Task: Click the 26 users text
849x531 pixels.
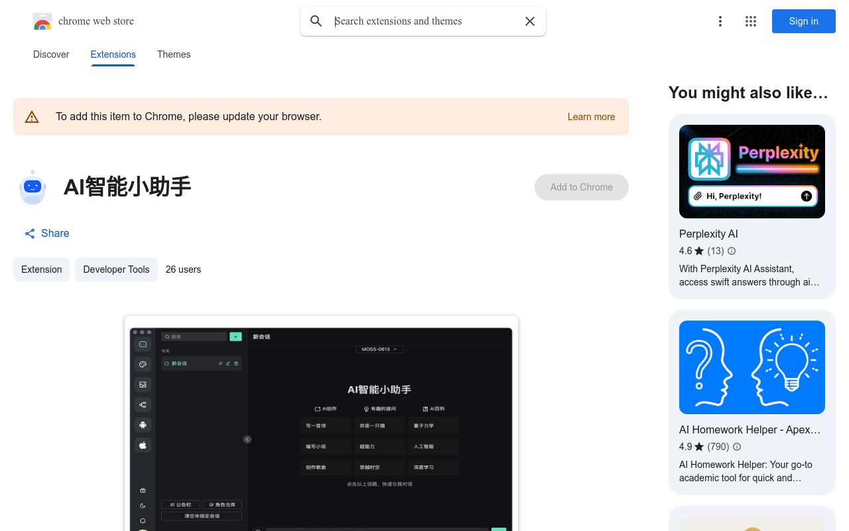Action: coord(183,269)
